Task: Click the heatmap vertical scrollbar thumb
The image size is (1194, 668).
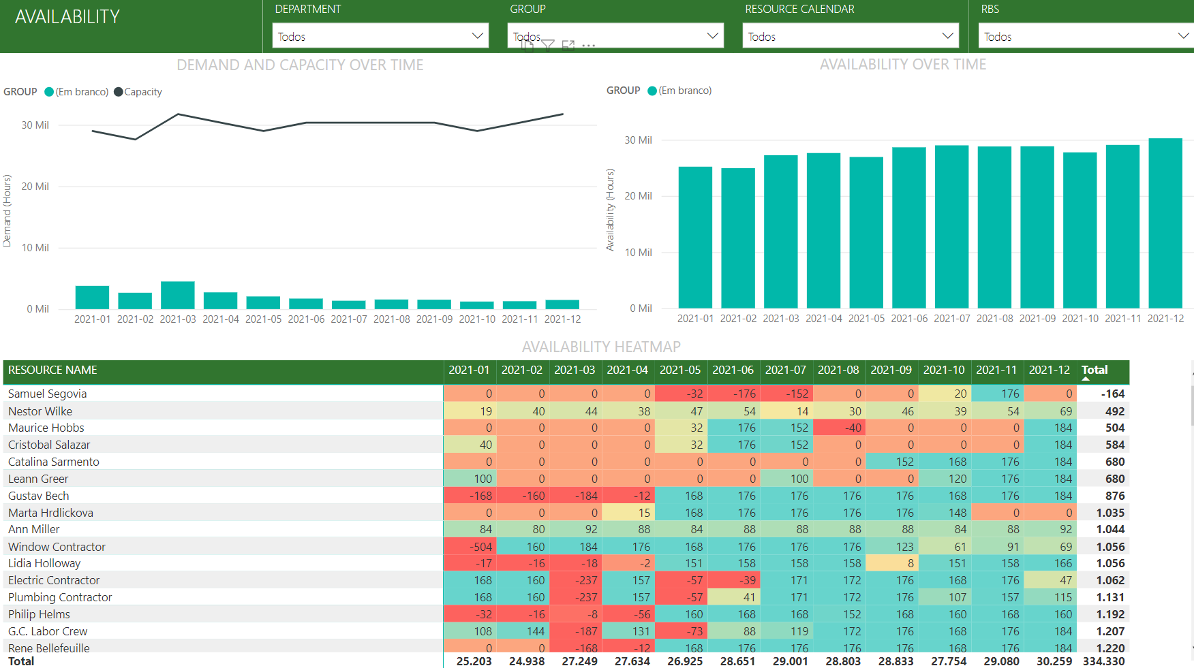Action: click(x=1192, y=406)
